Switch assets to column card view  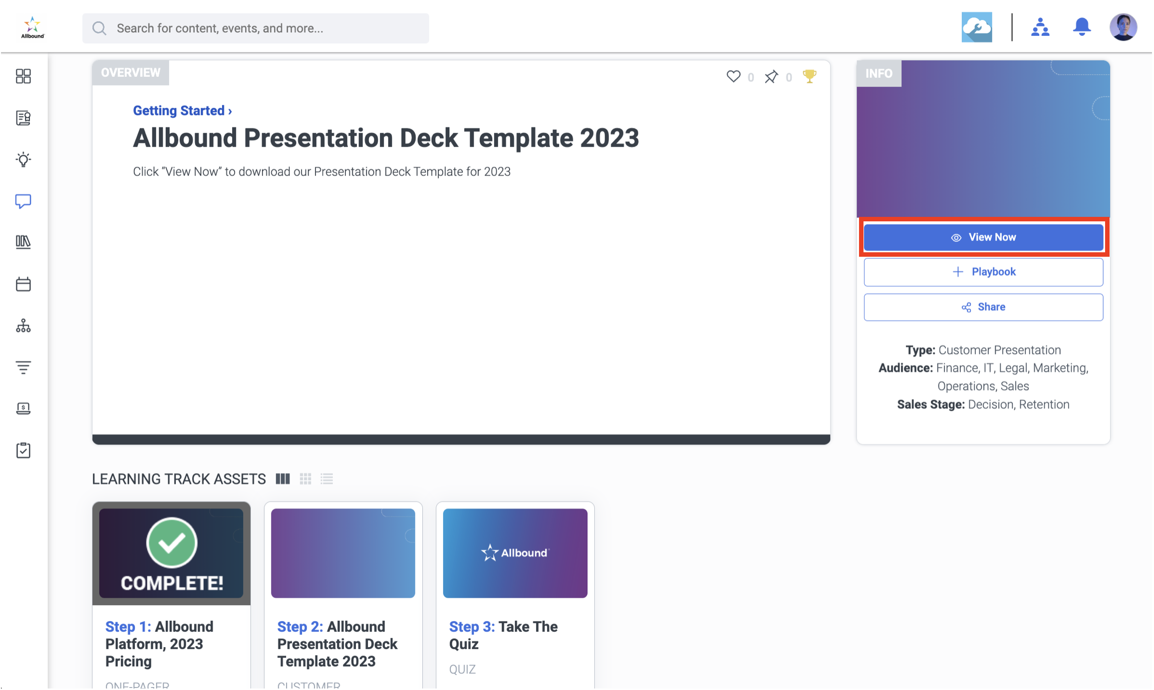click(x=283, y=479)
